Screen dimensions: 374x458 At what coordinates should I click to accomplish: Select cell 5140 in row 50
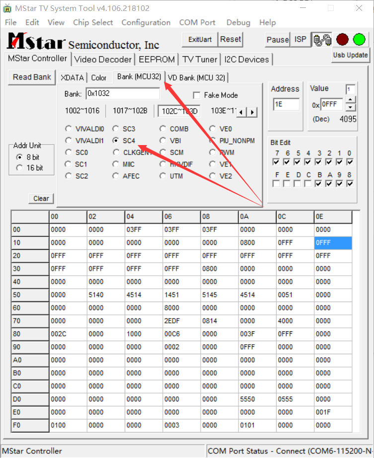[106, 295]
